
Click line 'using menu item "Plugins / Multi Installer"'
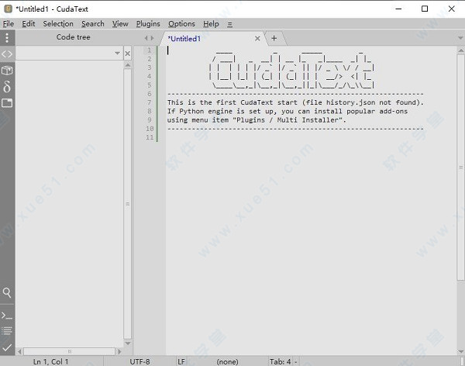257,120
